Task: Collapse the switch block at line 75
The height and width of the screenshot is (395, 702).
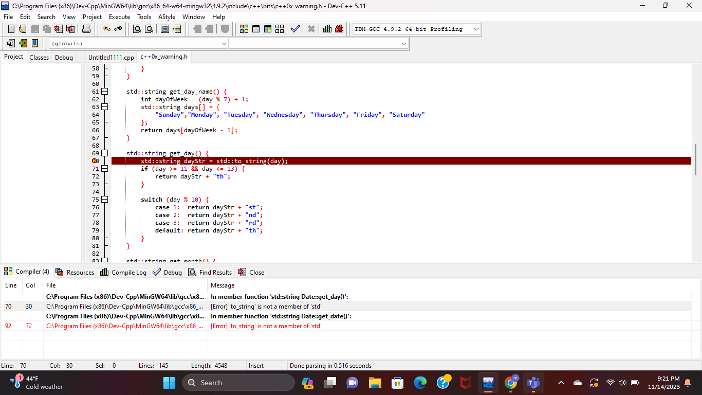Action: (105, 200)
